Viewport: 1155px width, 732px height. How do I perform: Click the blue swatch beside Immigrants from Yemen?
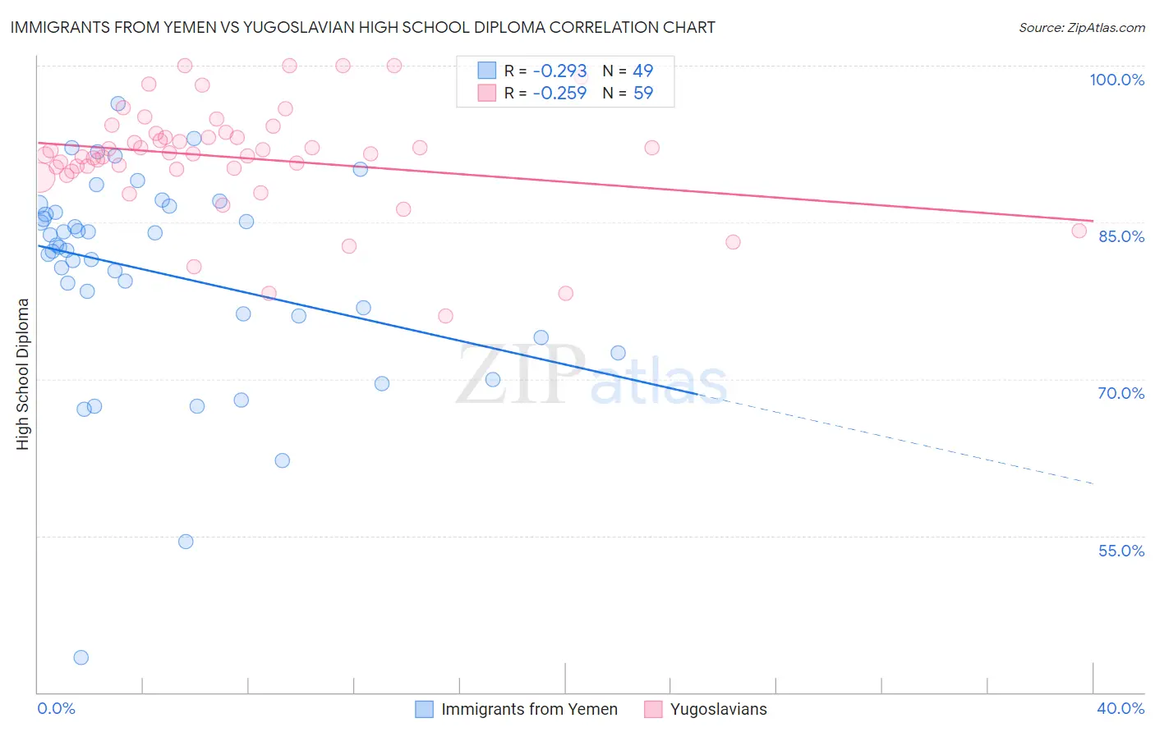click(424, 709)
